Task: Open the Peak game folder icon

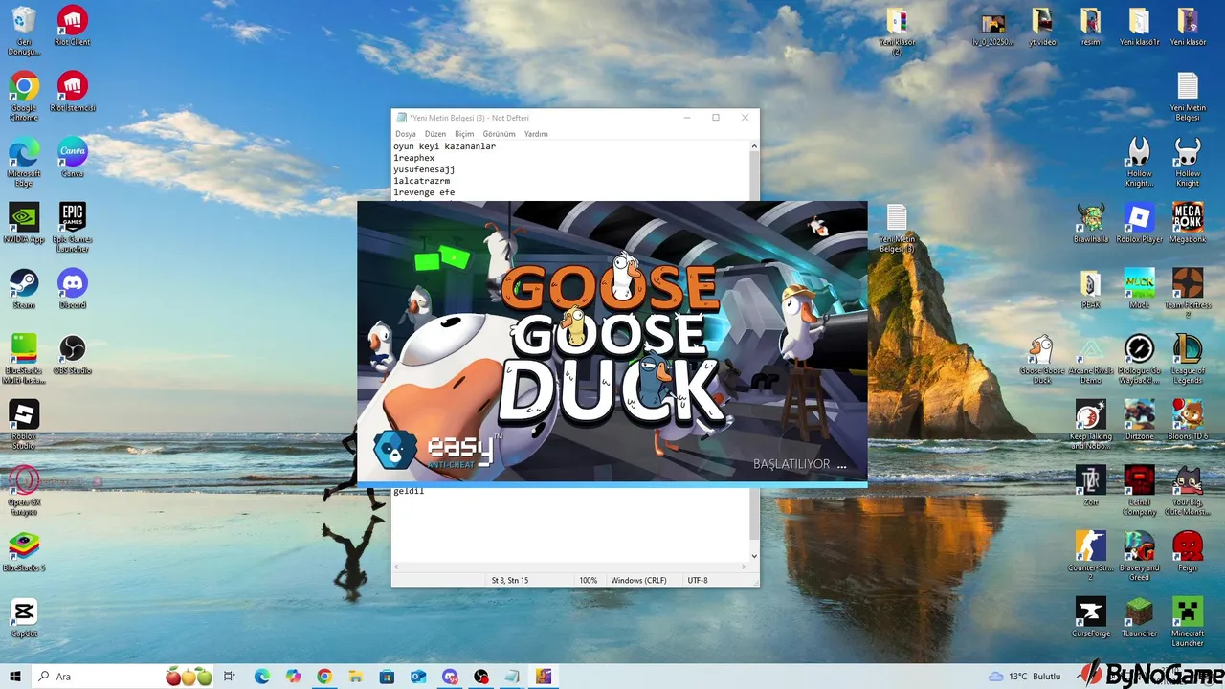Action: [x=1091, y=289]
